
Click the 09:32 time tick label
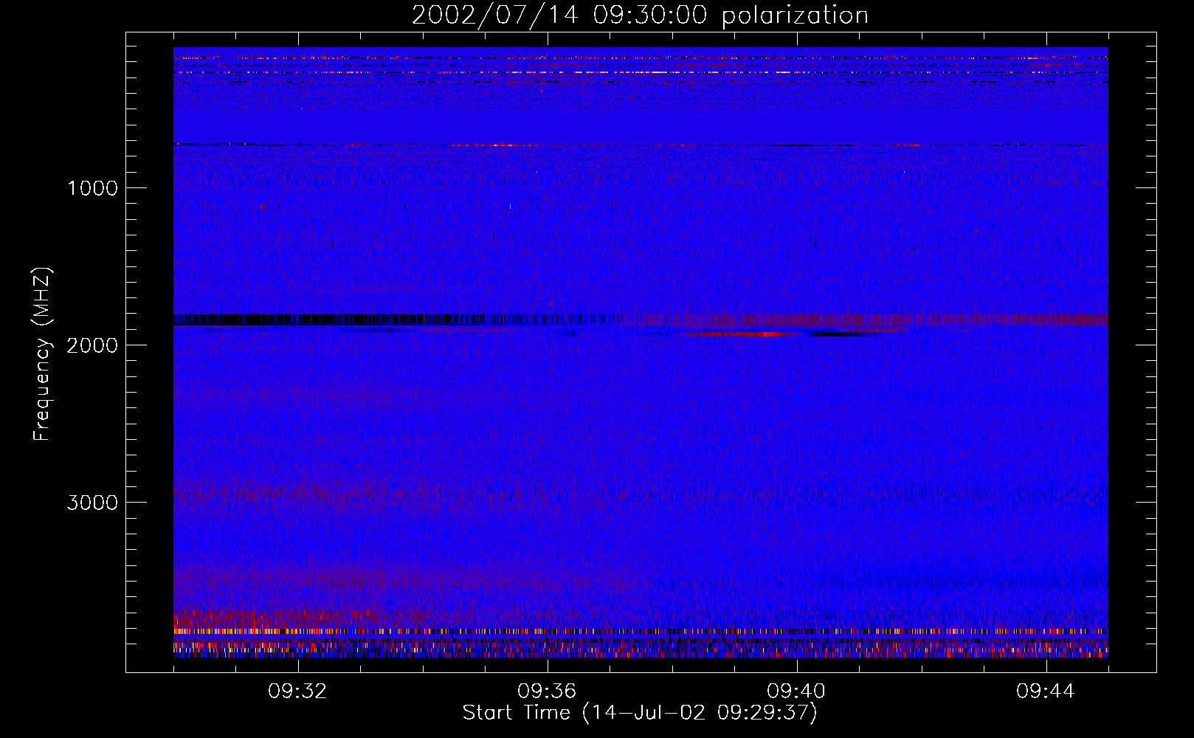point(297,692)
